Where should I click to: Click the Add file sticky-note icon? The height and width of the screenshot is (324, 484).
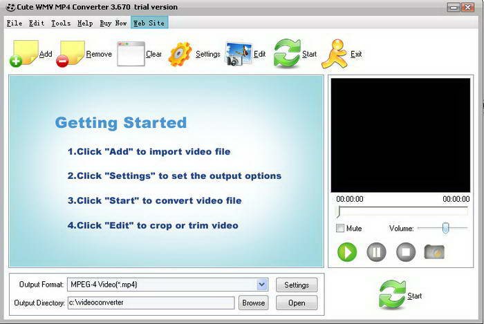click(x=24, y=53)
